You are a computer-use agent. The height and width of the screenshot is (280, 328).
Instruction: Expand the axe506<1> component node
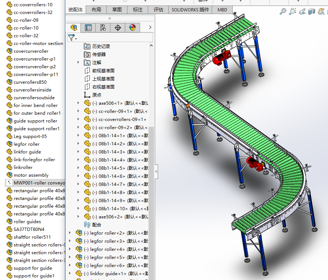pyautogui.click(x=78, y=103)
